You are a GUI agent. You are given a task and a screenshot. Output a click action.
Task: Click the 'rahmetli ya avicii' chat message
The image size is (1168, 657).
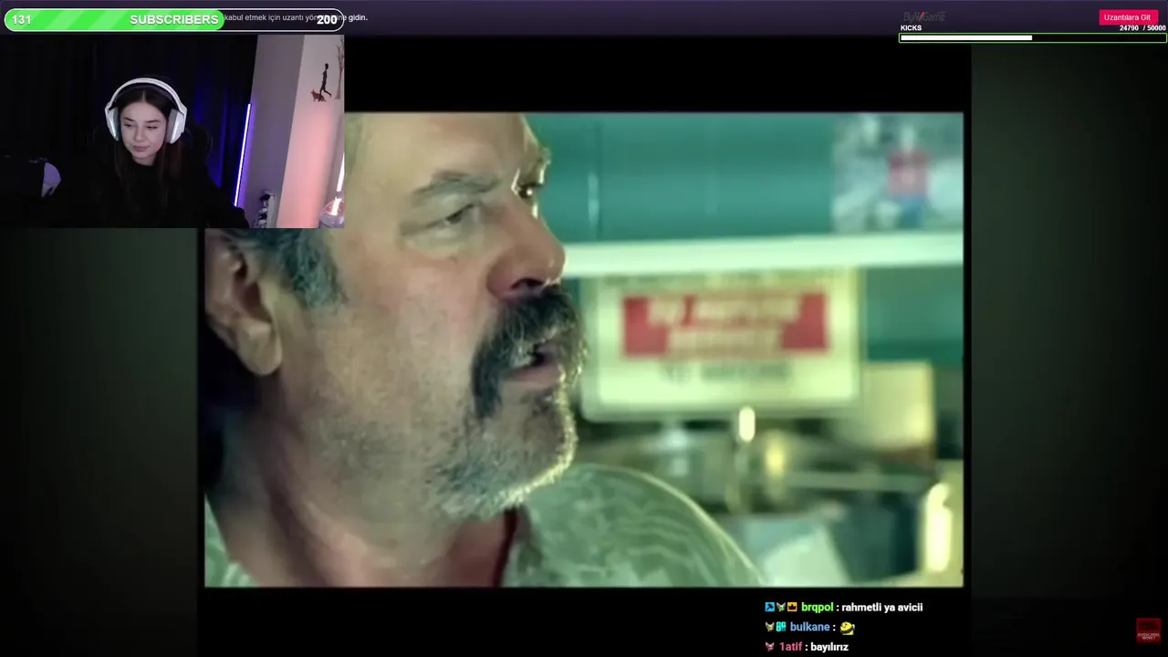click(x=881, y=608)
